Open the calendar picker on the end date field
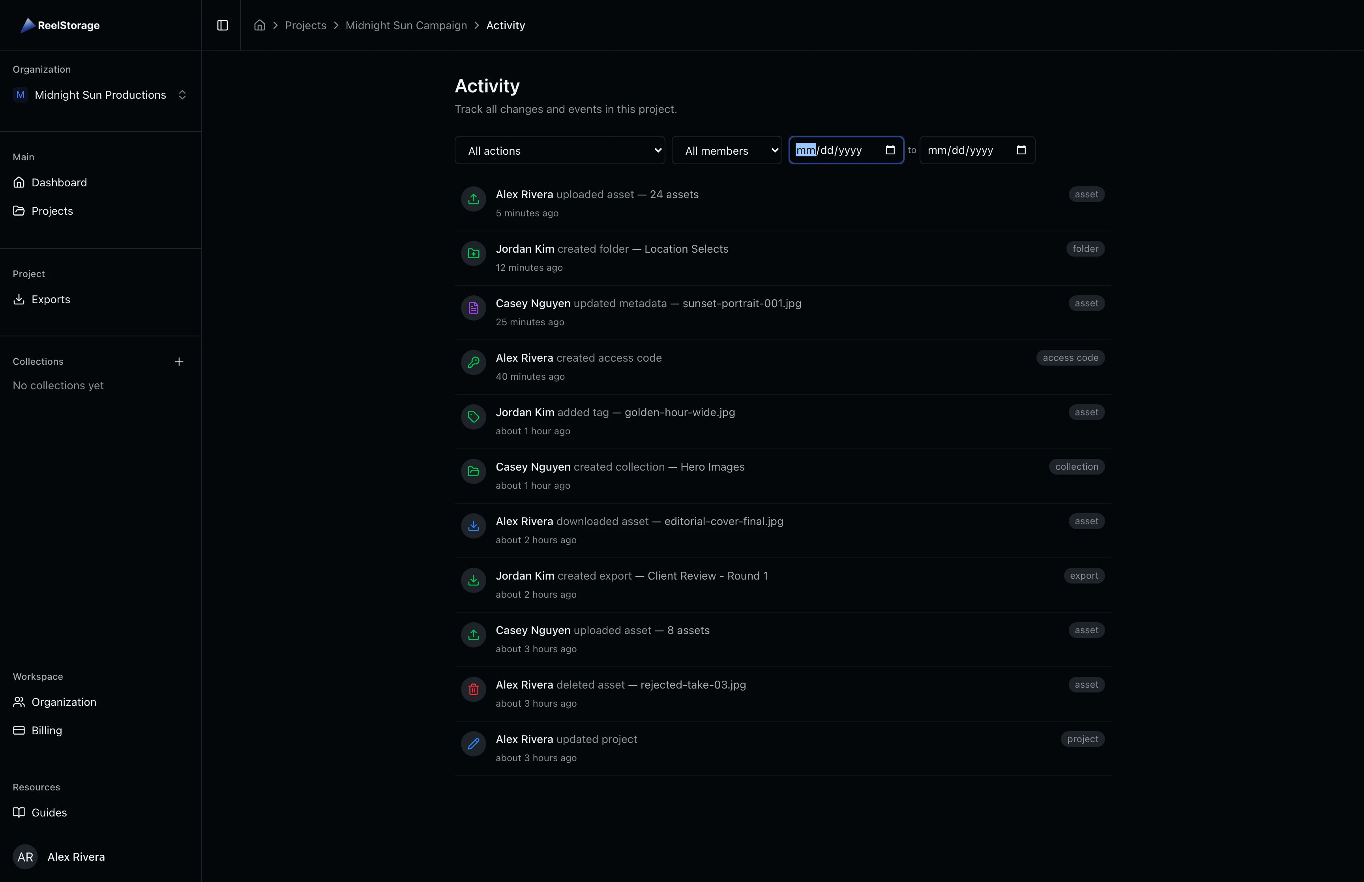The width and height of the screenshot is (1364, 882). [1022, 150]
